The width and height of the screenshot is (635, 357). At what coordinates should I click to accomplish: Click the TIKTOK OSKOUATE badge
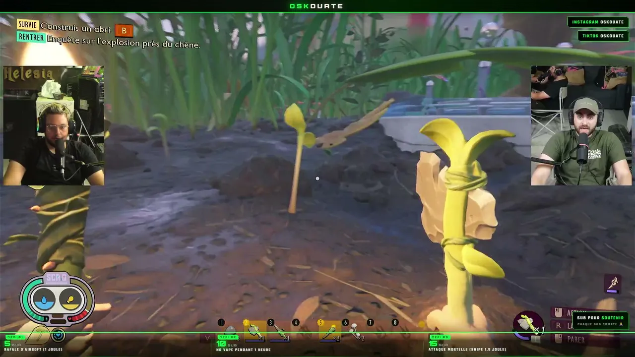click(x=603, y=36)
